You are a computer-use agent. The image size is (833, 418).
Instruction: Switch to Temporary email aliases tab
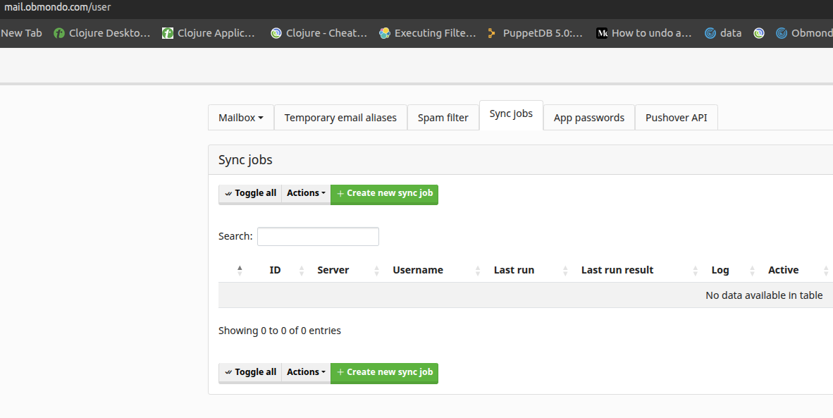coord(340,118)
